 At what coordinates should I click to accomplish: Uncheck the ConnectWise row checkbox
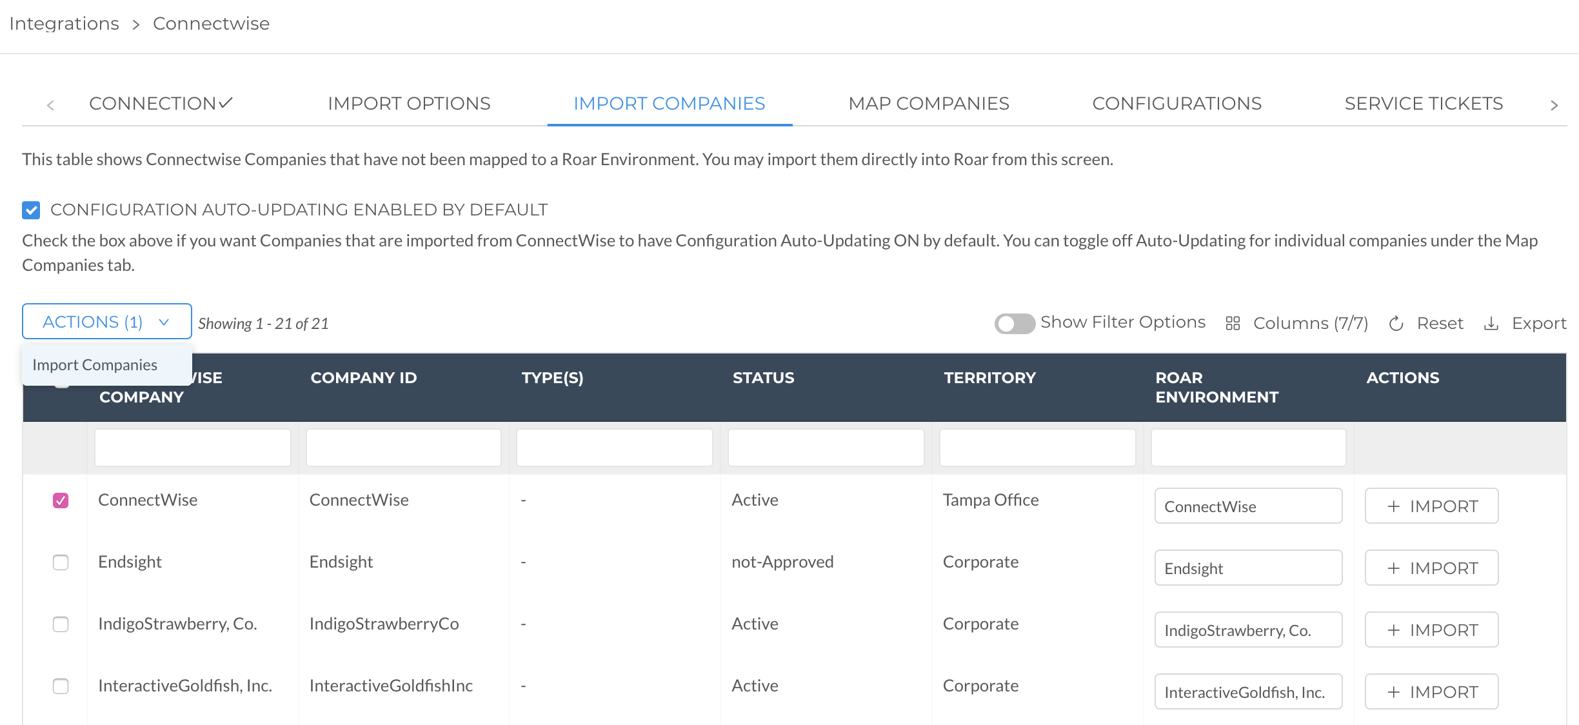pyautogui.click(x=61, y=499)
